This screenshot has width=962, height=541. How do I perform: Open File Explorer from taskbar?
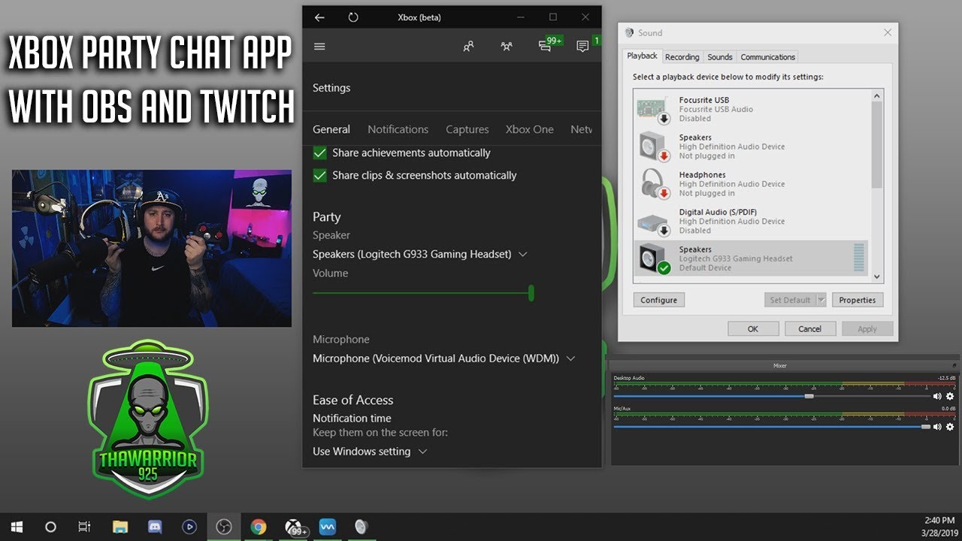coord(120,527)
